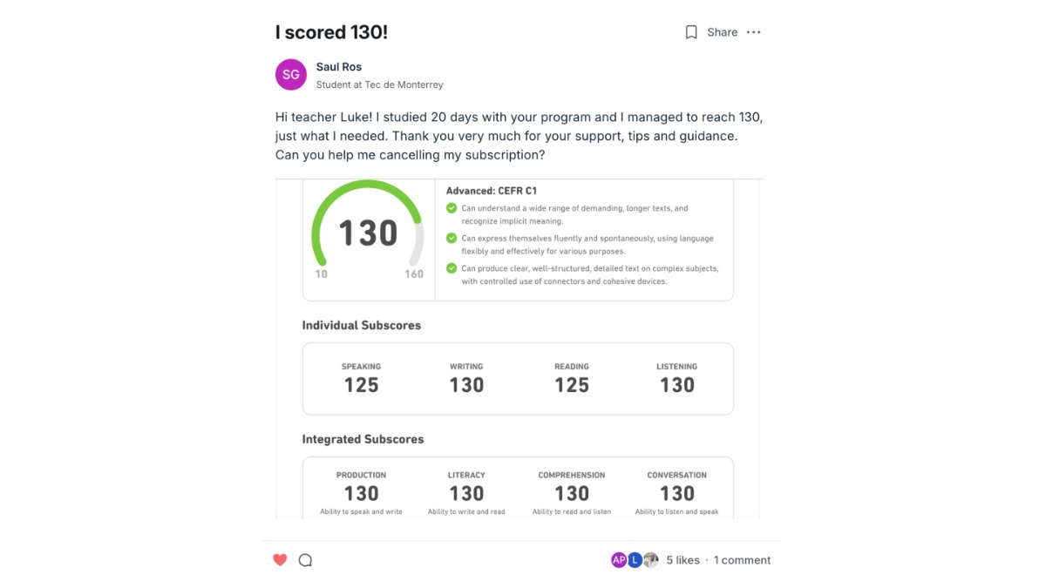Click the comment bubble icon

[305, 560]
